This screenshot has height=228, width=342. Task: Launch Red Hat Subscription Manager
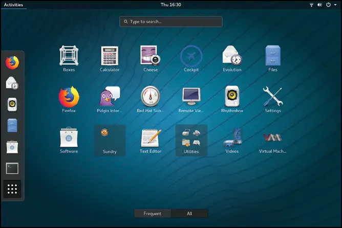point(151,97)
